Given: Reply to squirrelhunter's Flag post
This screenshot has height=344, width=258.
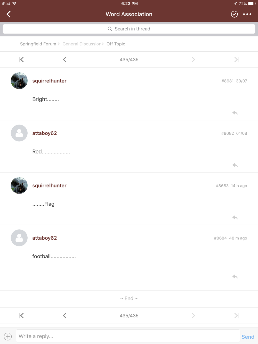Looking at the screenshot, I should [x=235, y=218].
